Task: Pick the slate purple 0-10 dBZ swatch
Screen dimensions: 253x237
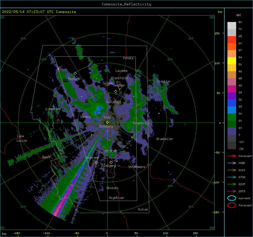Action: [232, 131]
